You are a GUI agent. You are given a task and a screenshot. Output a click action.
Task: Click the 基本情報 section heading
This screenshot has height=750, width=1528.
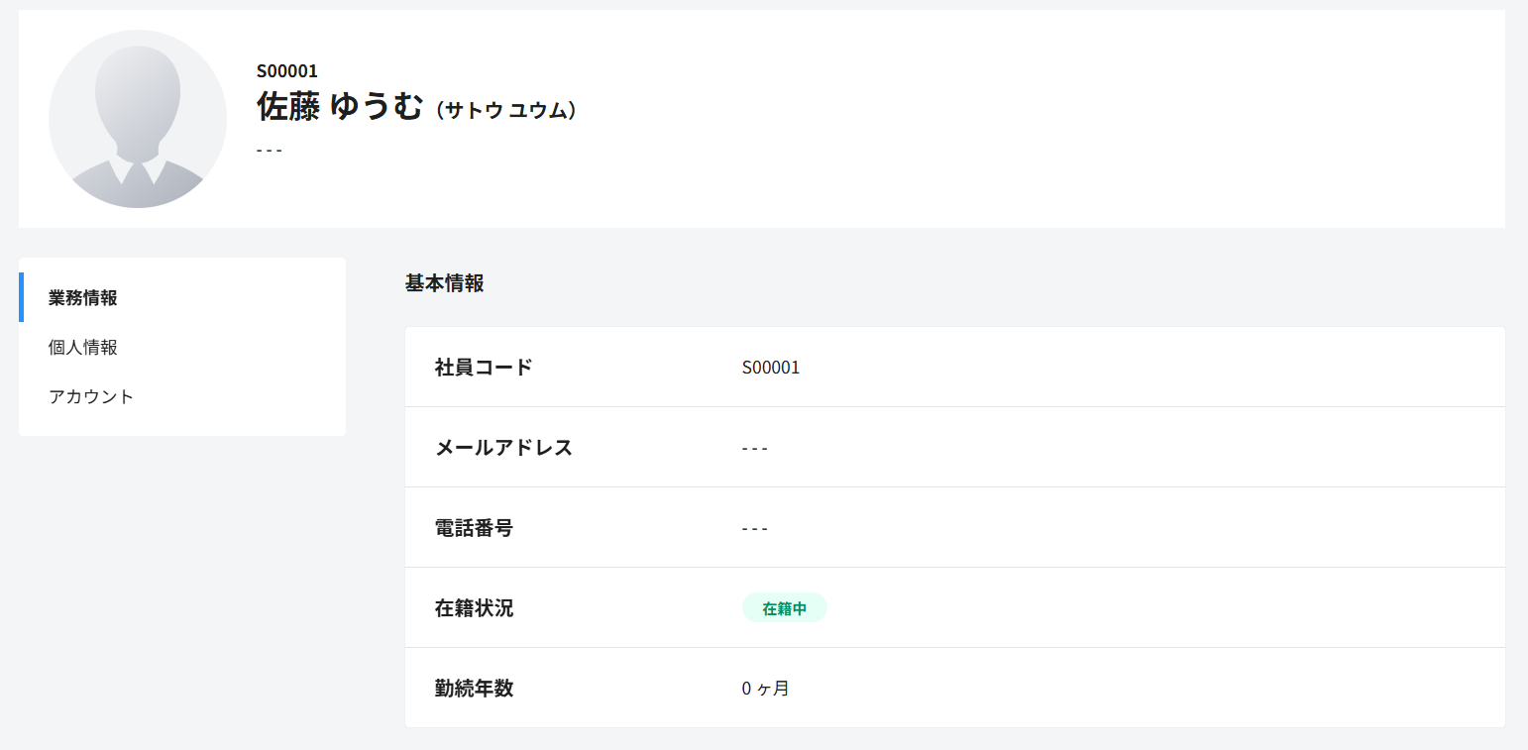(445, 283)
